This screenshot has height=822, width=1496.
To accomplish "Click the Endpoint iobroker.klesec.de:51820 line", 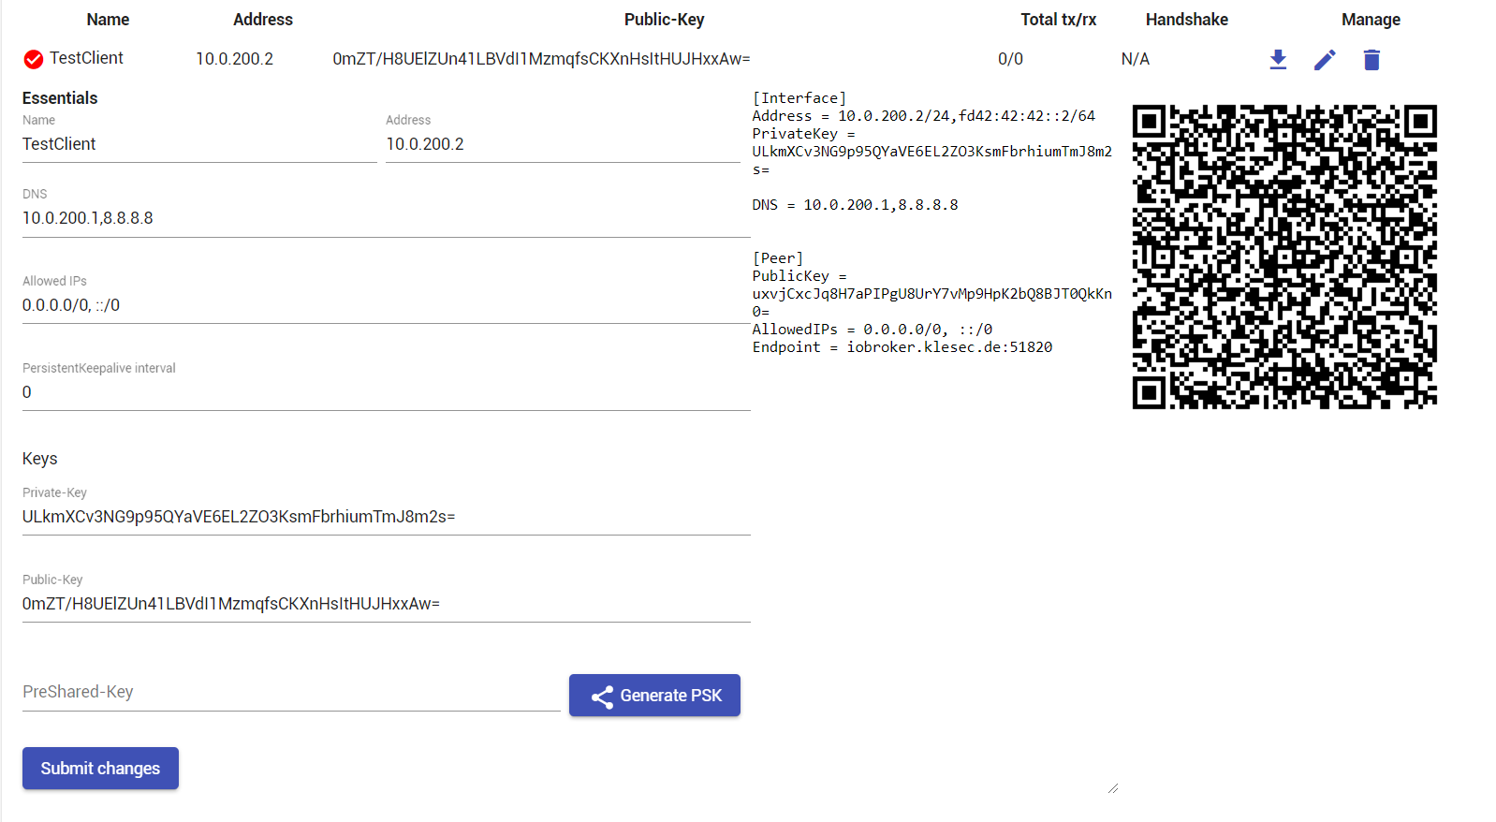I will tap(902, 347).
